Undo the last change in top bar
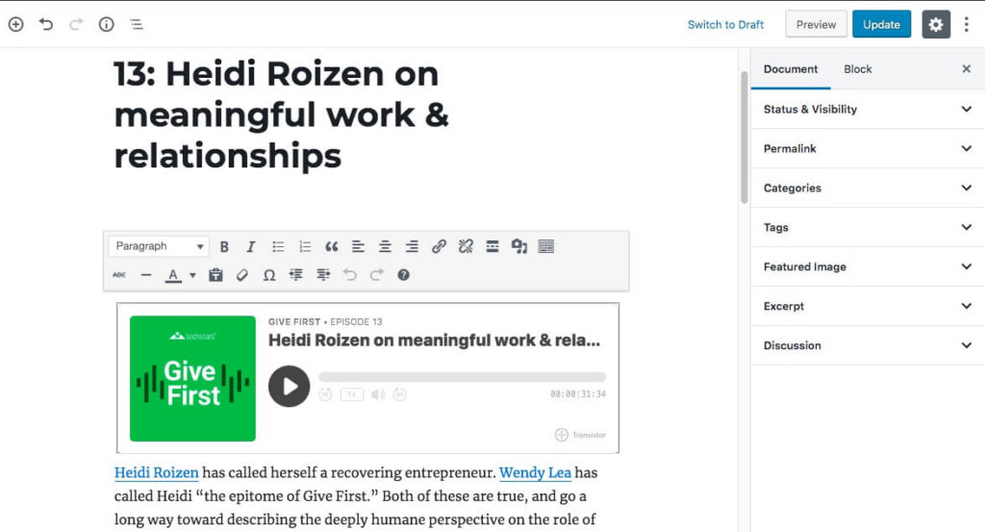Screen dimensions: 985x532 coord(46,24)
